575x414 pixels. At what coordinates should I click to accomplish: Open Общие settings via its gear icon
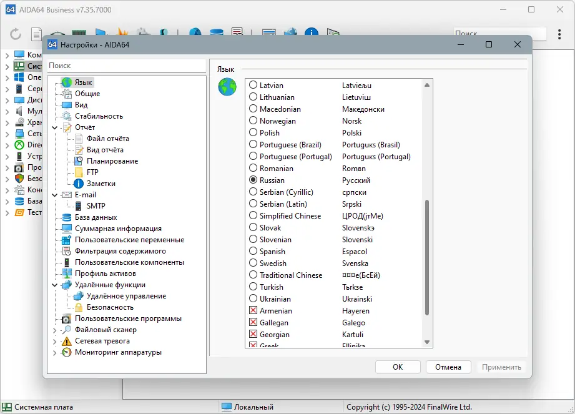(x=66, y=94)
